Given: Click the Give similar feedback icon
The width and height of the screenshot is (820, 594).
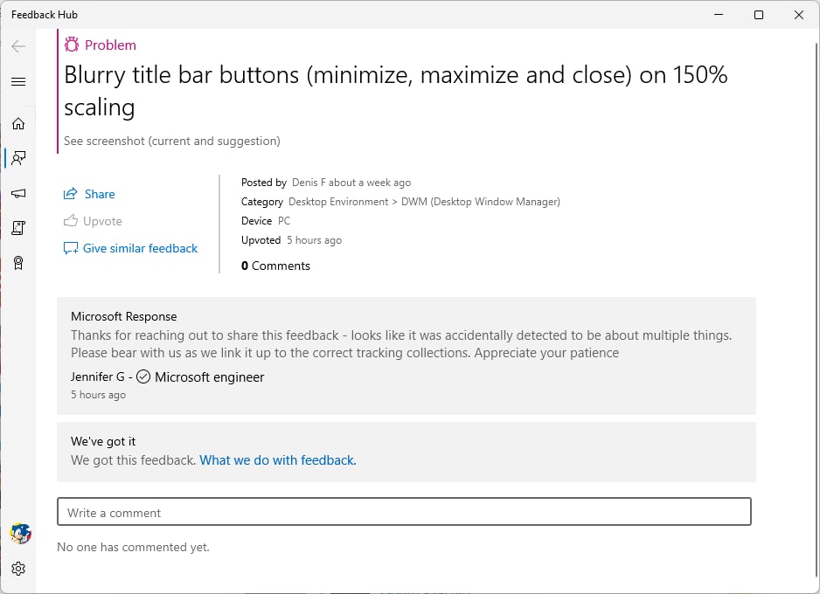Looking at the screenshot, I should tap(71, 248).
